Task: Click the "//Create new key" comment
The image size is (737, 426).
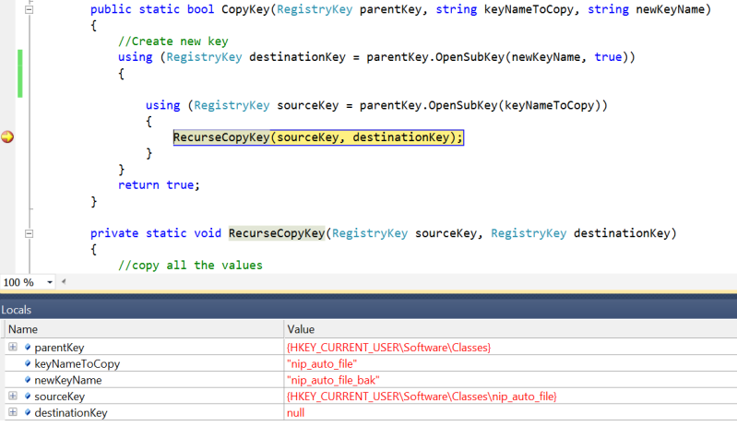Action: pos(173,41)
